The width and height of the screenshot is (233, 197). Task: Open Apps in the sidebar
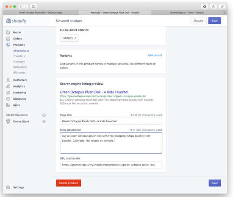[17, 105]
